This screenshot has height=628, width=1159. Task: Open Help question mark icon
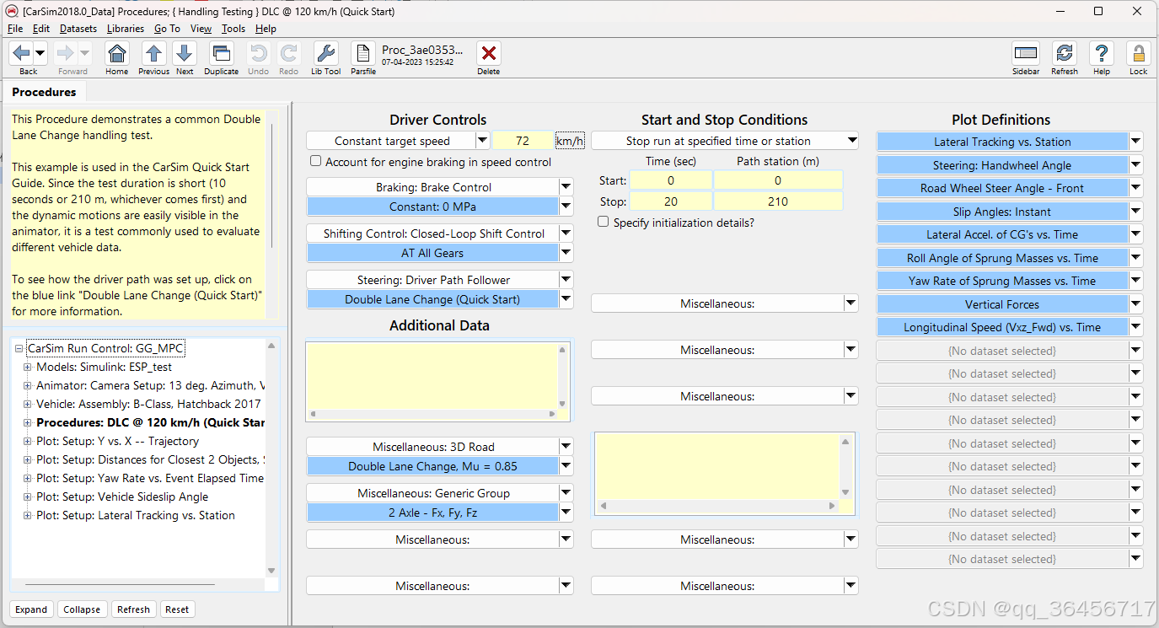point(1101,53)
